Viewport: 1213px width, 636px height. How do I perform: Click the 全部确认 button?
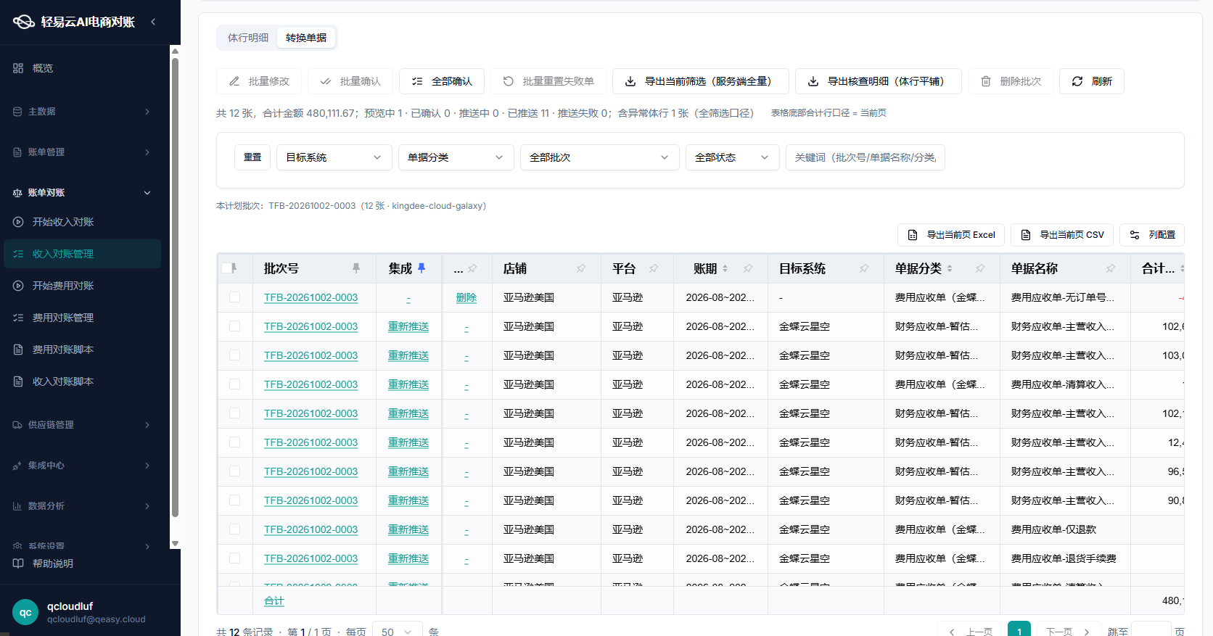(x=442, y=81)
